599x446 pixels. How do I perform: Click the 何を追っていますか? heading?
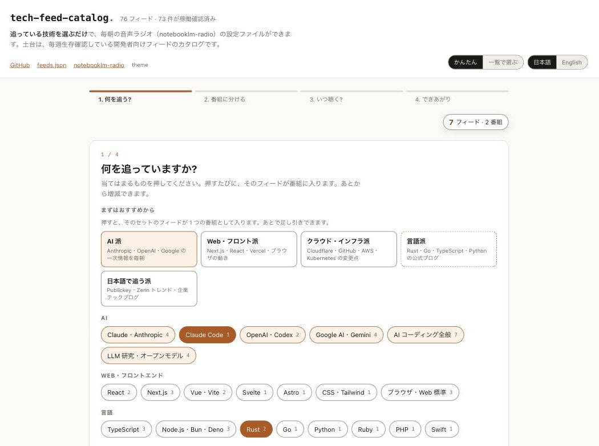pos(149,169)
